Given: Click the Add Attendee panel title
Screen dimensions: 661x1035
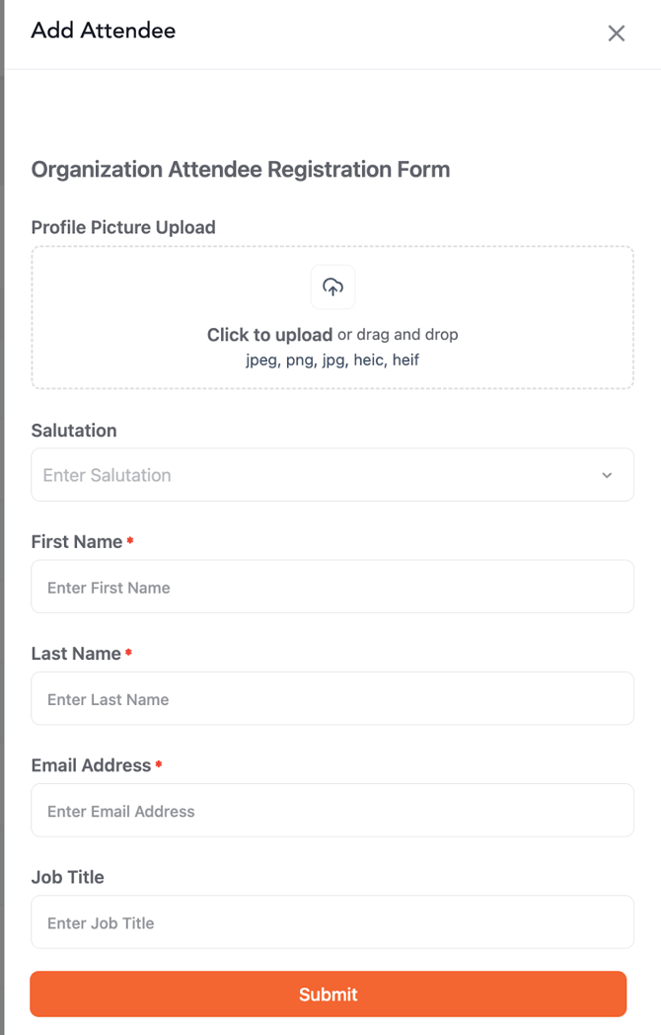Looking at the screenshot, I should (104, 31).
